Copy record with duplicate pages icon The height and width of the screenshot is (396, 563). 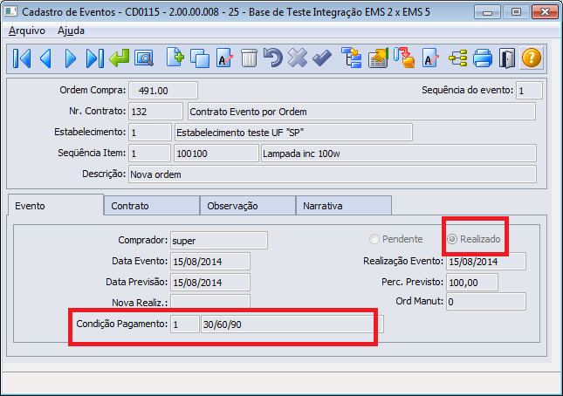(200, 58)
